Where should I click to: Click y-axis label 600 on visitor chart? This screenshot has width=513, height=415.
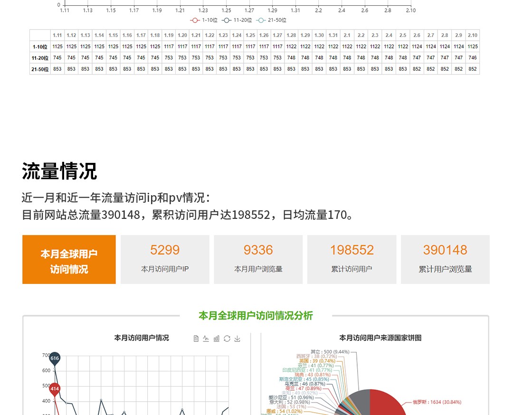pos(46,370)
